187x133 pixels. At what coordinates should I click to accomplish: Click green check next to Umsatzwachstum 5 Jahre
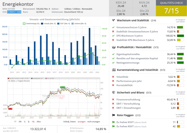(113, 27)
